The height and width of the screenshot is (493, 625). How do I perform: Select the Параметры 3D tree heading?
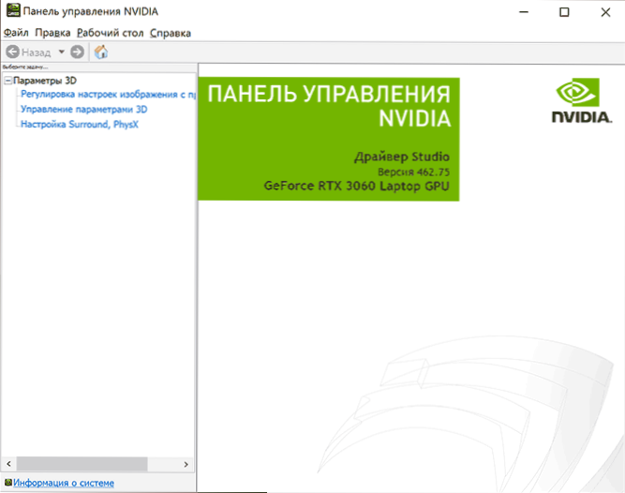click(x=45, y=81)
